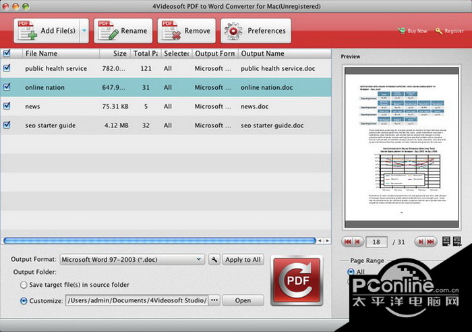The image size is (472, 332).
Task: Click the Output Format column header
Action: point(215,53)
